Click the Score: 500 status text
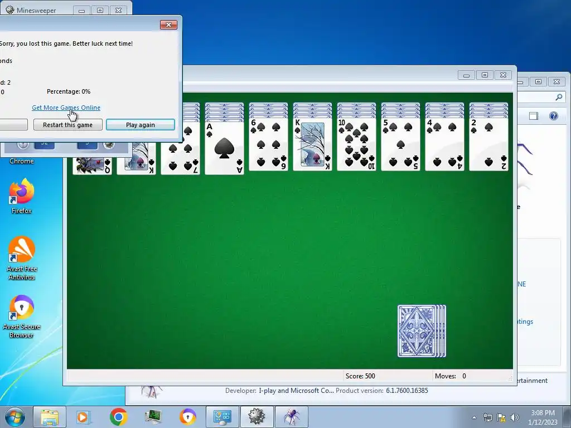Image resolution: width=571 pixels, height=428 pixels. click(x=360, y=376)
